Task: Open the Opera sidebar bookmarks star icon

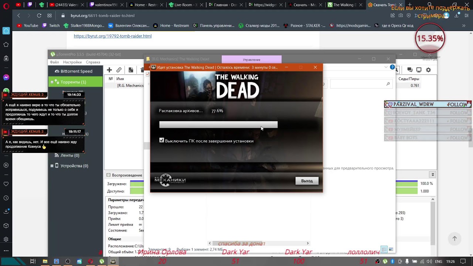Action: point(6,45)
